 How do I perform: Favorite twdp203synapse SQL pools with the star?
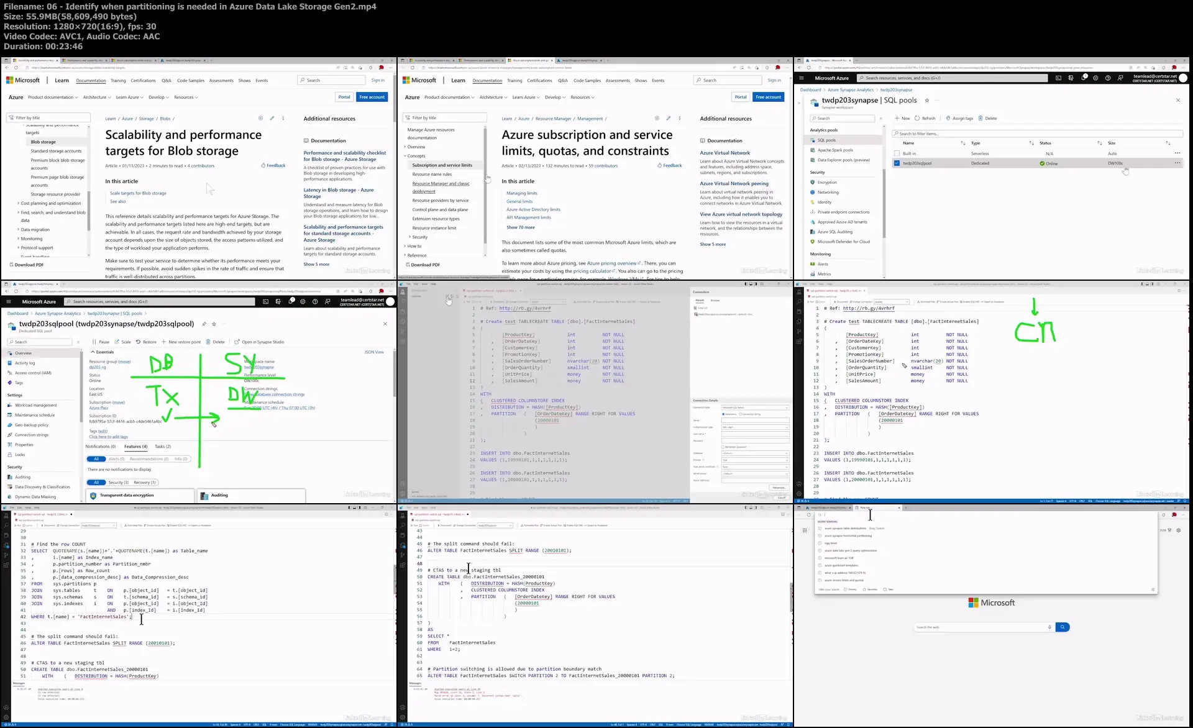coord(926,100)
